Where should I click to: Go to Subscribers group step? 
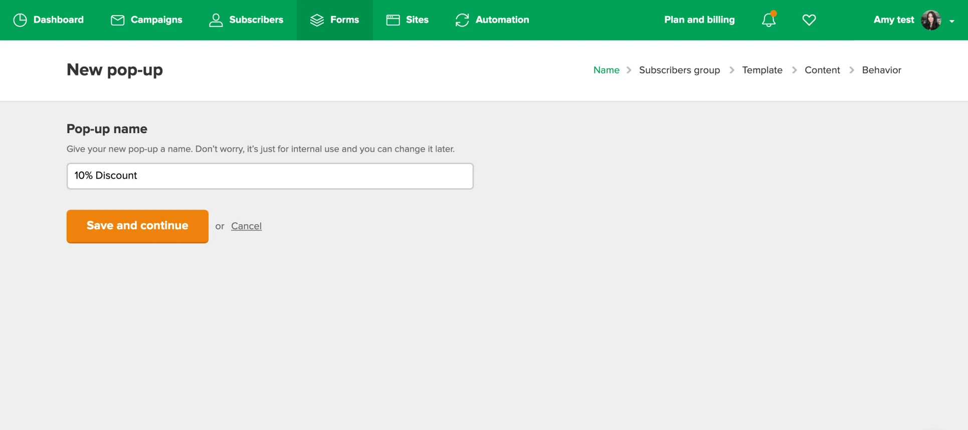(679, 70)
